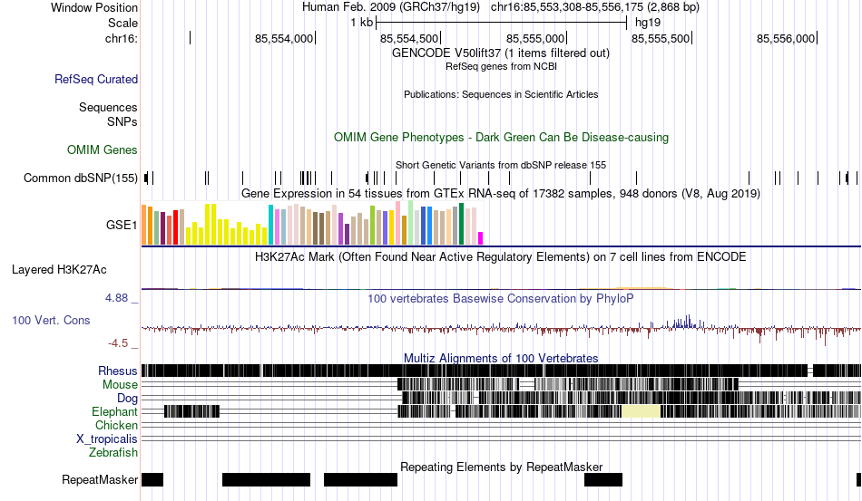Image resolution: width=862 pixels, height=501 pixels.
Task: Click Gene Expression in 54 tissues title
Action: click(501, 193)
